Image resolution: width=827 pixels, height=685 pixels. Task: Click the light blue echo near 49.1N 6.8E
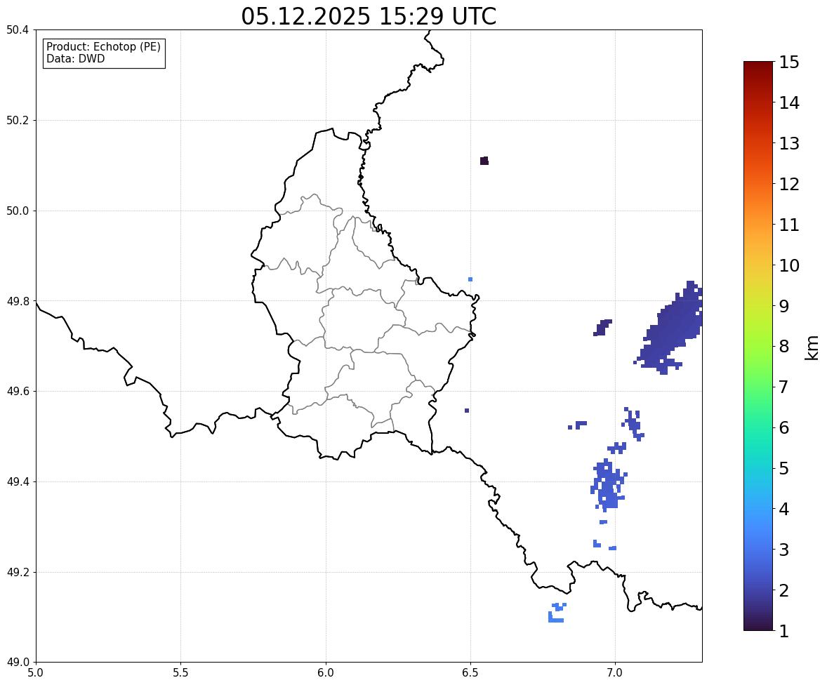click(557, 613)
